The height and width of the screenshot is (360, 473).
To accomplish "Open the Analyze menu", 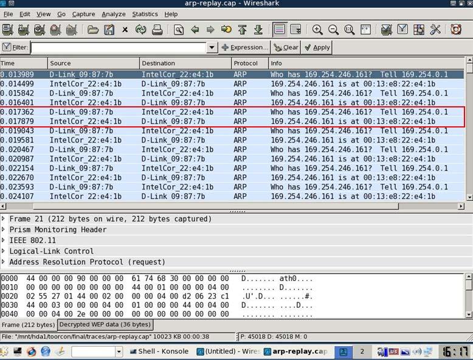I will click(114, 14).
